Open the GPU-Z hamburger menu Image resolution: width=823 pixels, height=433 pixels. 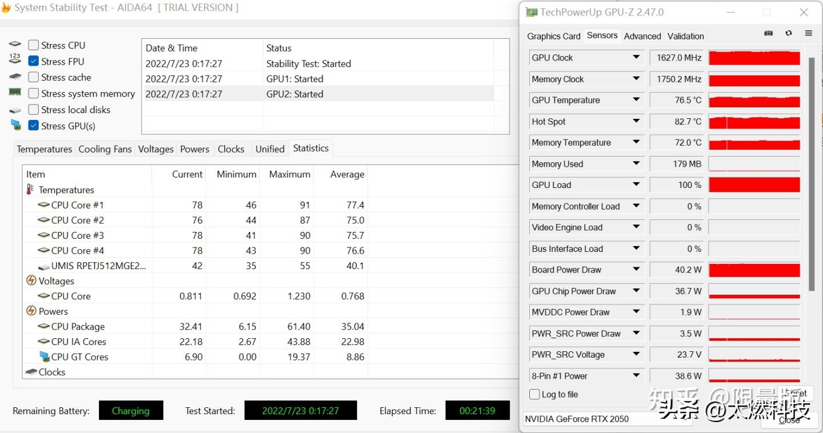(808, 34)
